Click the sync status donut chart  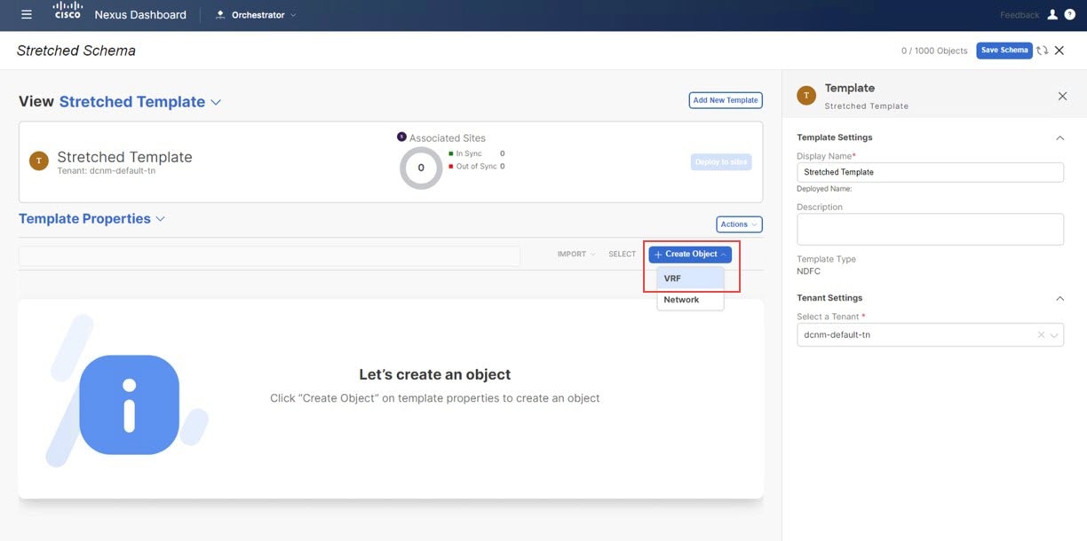pyautogui.click(x=421, y=168)
